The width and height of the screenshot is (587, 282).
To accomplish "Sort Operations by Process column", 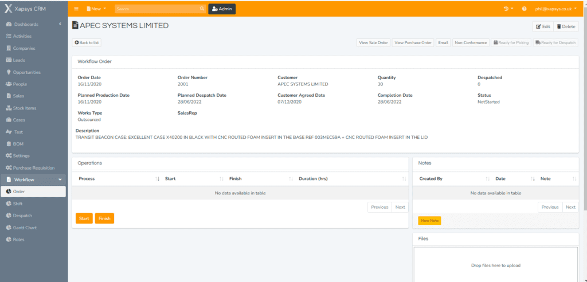I will pyautogui.click(x=118, y=179).
